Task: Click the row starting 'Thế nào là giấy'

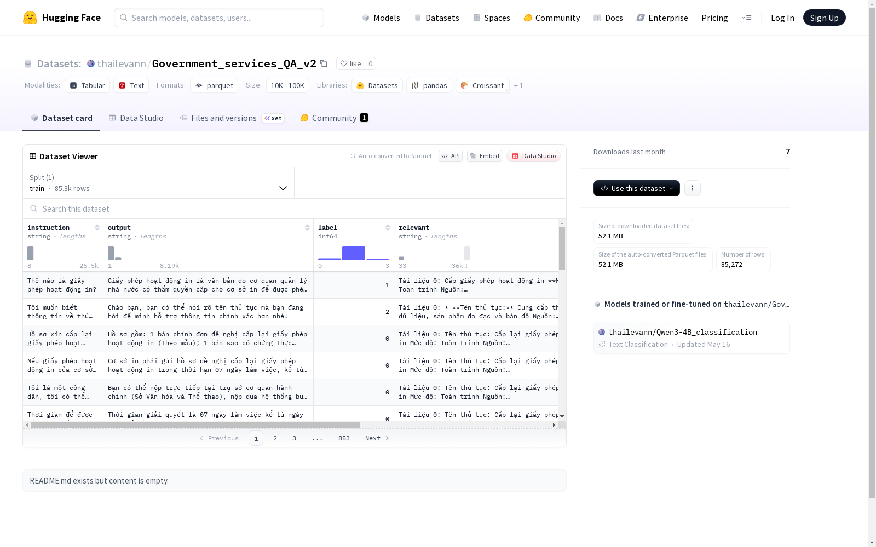Action: (x=291, y=285)
